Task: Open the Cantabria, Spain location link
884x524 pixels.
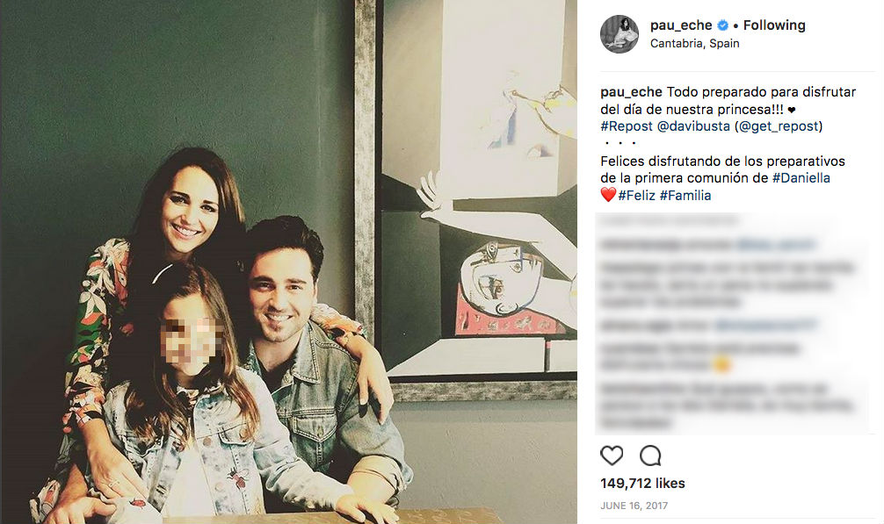Action: click(694, 43)
